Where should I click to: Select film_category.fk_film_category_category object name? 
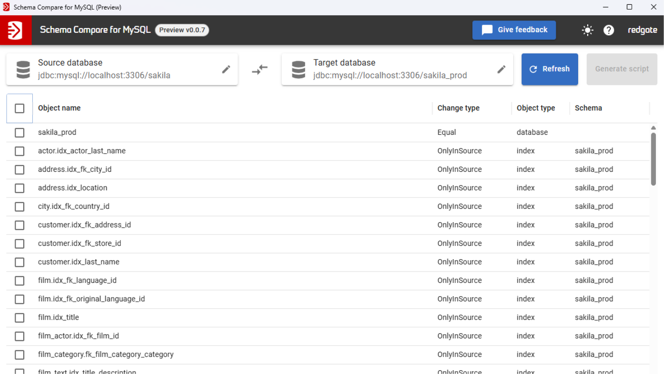(x=106, y=355)
